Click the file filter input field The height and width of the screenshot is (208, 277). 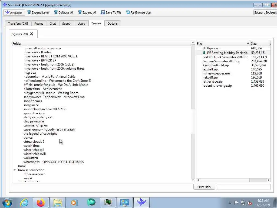coord(244,187)
